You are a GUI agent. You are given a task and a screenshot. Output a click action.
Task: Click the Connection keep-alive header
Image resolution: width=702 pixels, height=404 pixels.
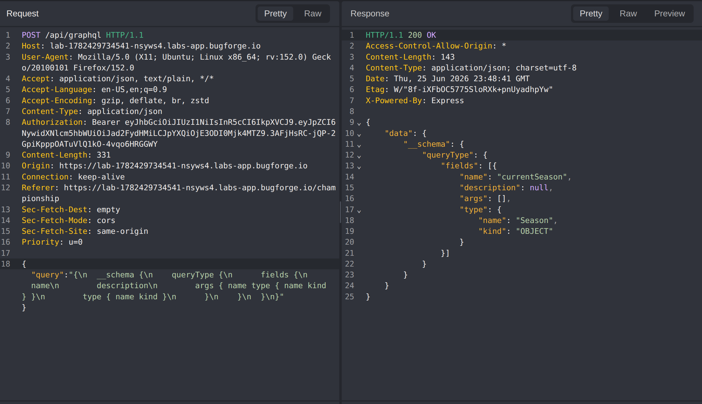(x=73, y=177)
